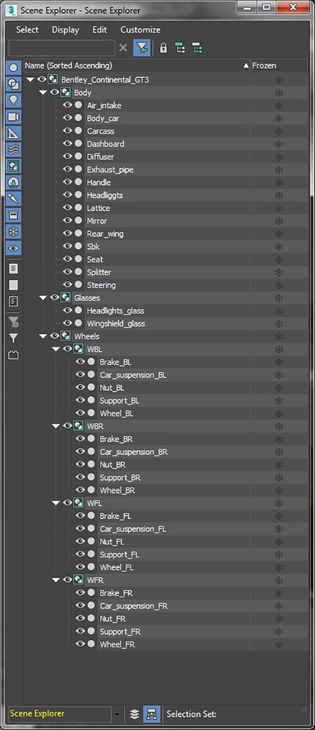Click the second hierarchy icon after the lock
This screenshot has height=730, width=315.
(197, 48)
